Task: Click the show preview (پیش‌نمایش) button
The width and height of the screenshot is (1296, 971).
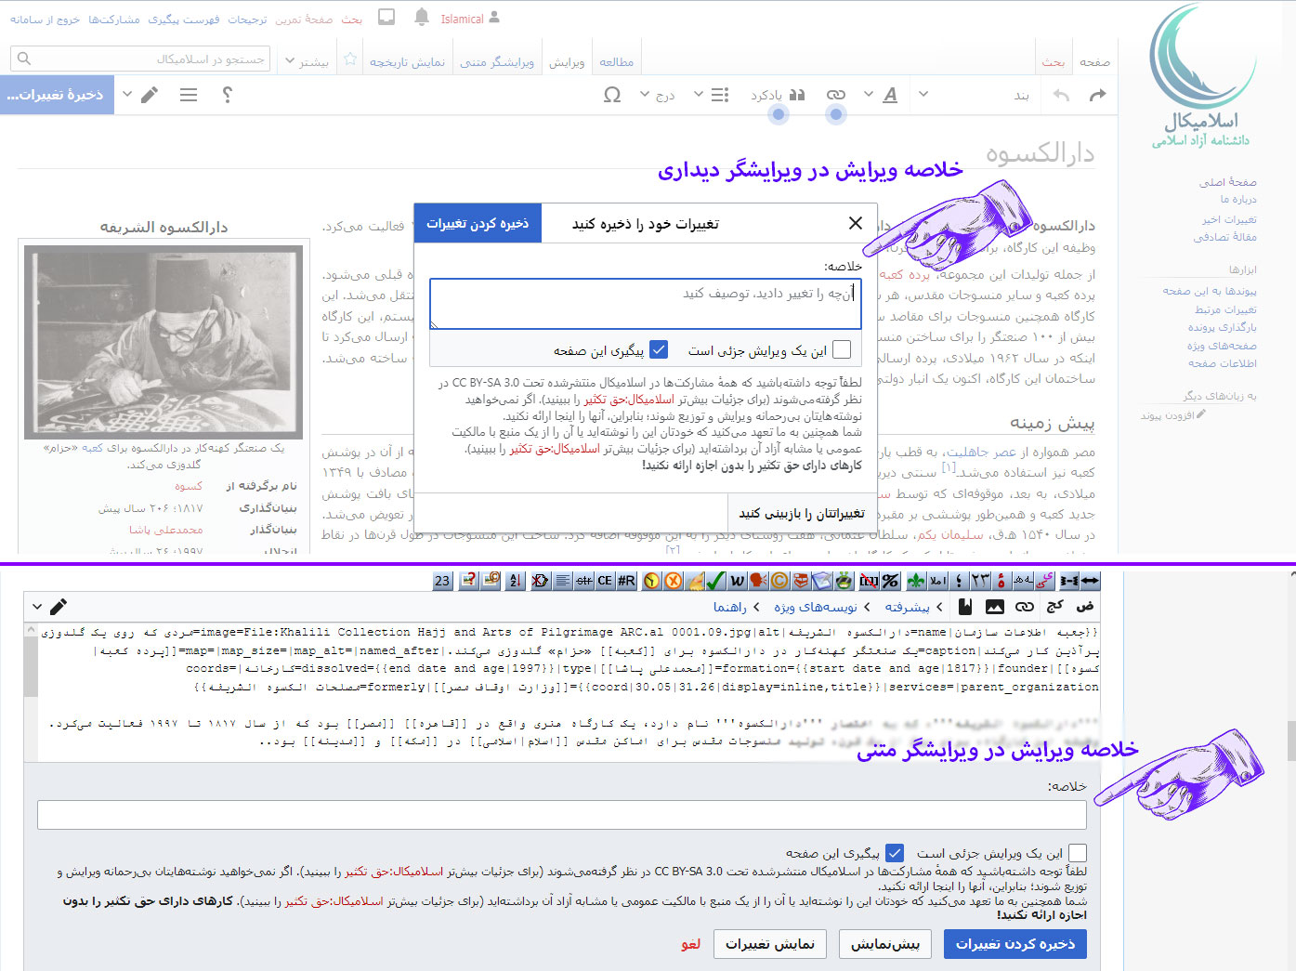Action: click(885, 944)
